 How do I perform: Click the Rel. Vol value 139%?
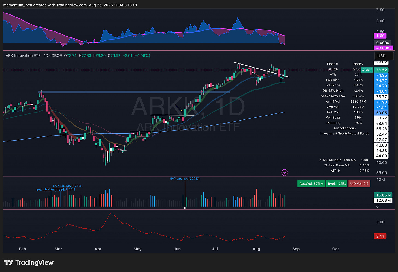click(x=358, y=112)
